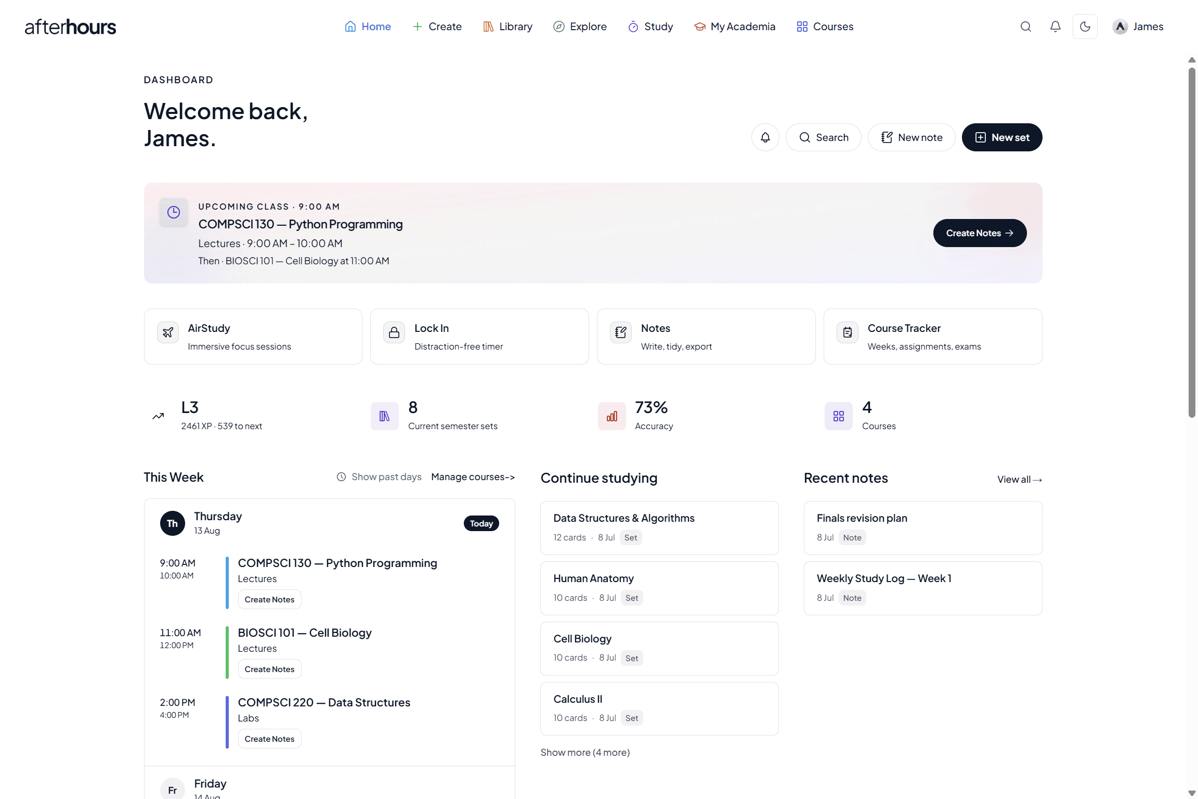This screenshot has width=1198, height=799.
Task: Expand Show more (4 more) sets
Action: click(585, 753)
